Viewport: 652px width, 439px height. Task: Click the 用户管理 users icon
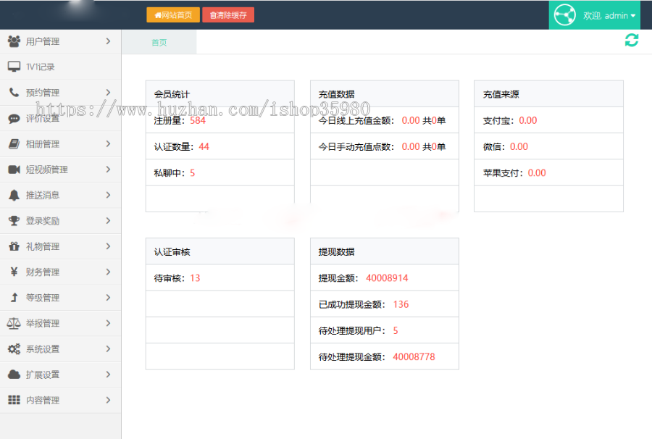click(x=14, y=41)
